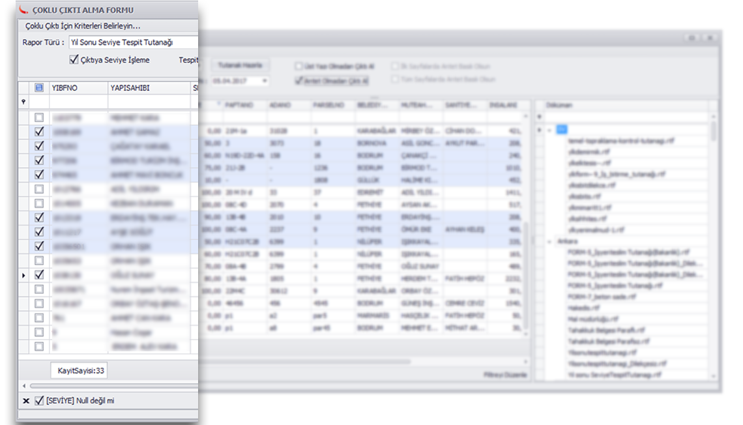Click the red logo icon in title bar
743x425 pixels.
tap(24, 10)
